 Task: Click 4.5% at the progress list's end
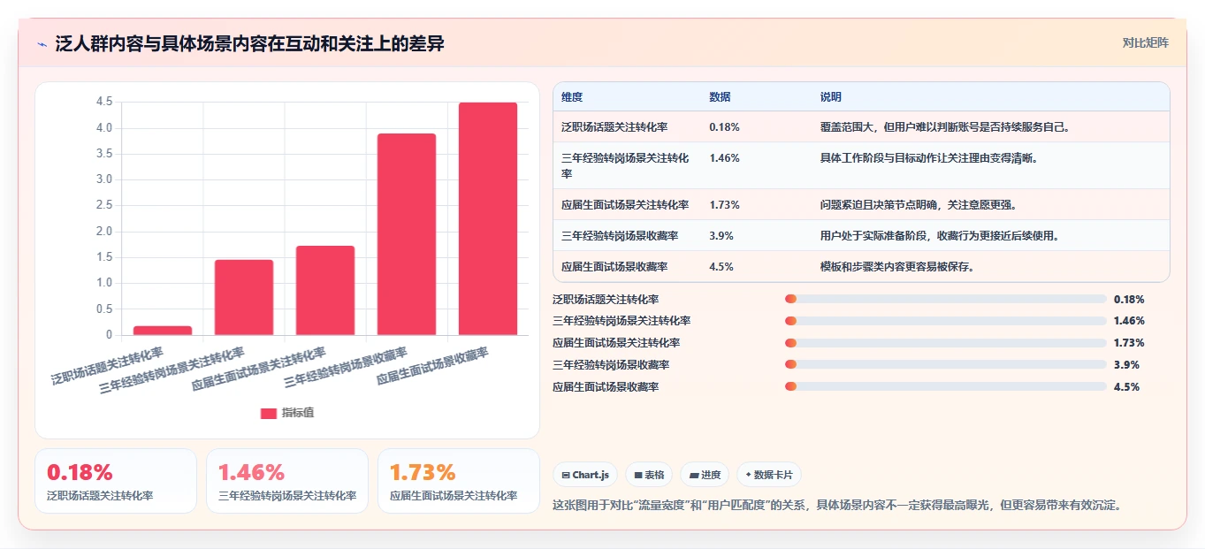click(x=1126, y=386)
